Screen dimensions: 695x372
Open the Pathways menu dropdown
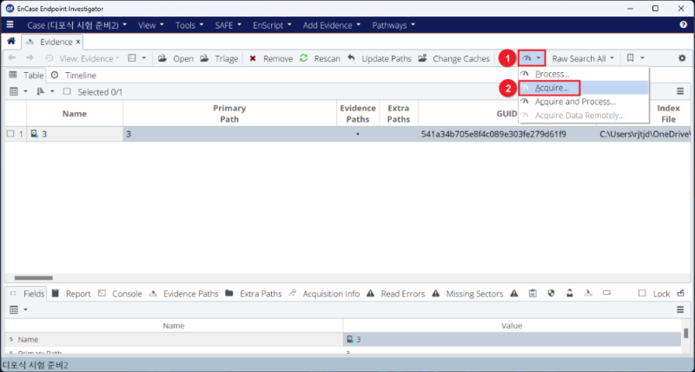(x=394, y=25)
